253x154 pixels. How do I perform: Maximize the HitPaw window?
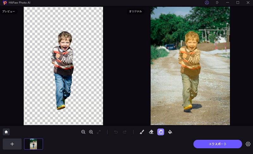(238, 3)
